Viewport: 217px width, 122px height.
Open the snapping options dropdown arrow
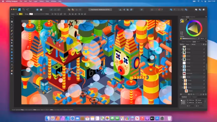tap(162, 10)
